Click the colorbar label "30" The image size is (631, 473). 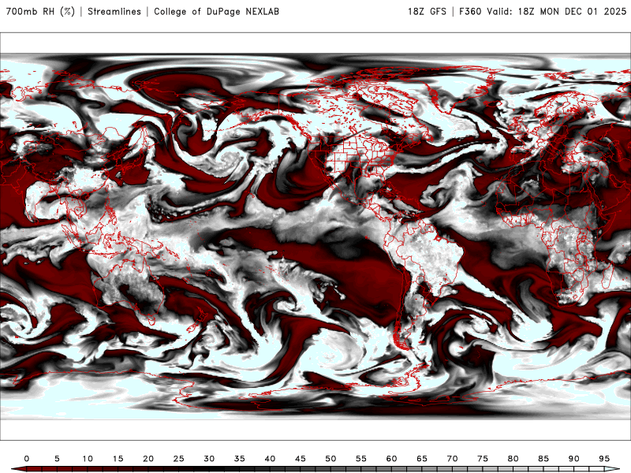(x=209, y=459)
